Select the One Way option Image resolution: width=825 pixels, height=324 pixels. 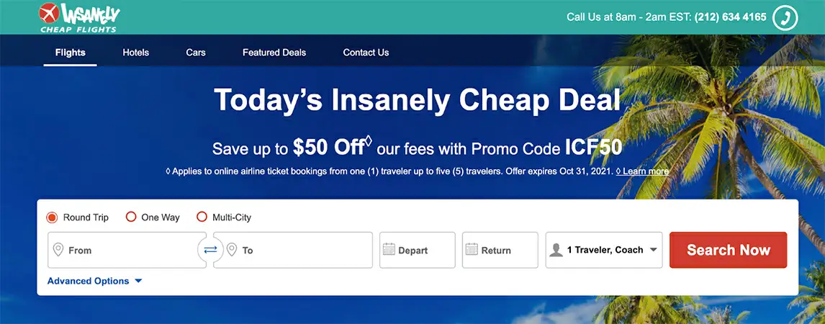(x=131, y=217)
